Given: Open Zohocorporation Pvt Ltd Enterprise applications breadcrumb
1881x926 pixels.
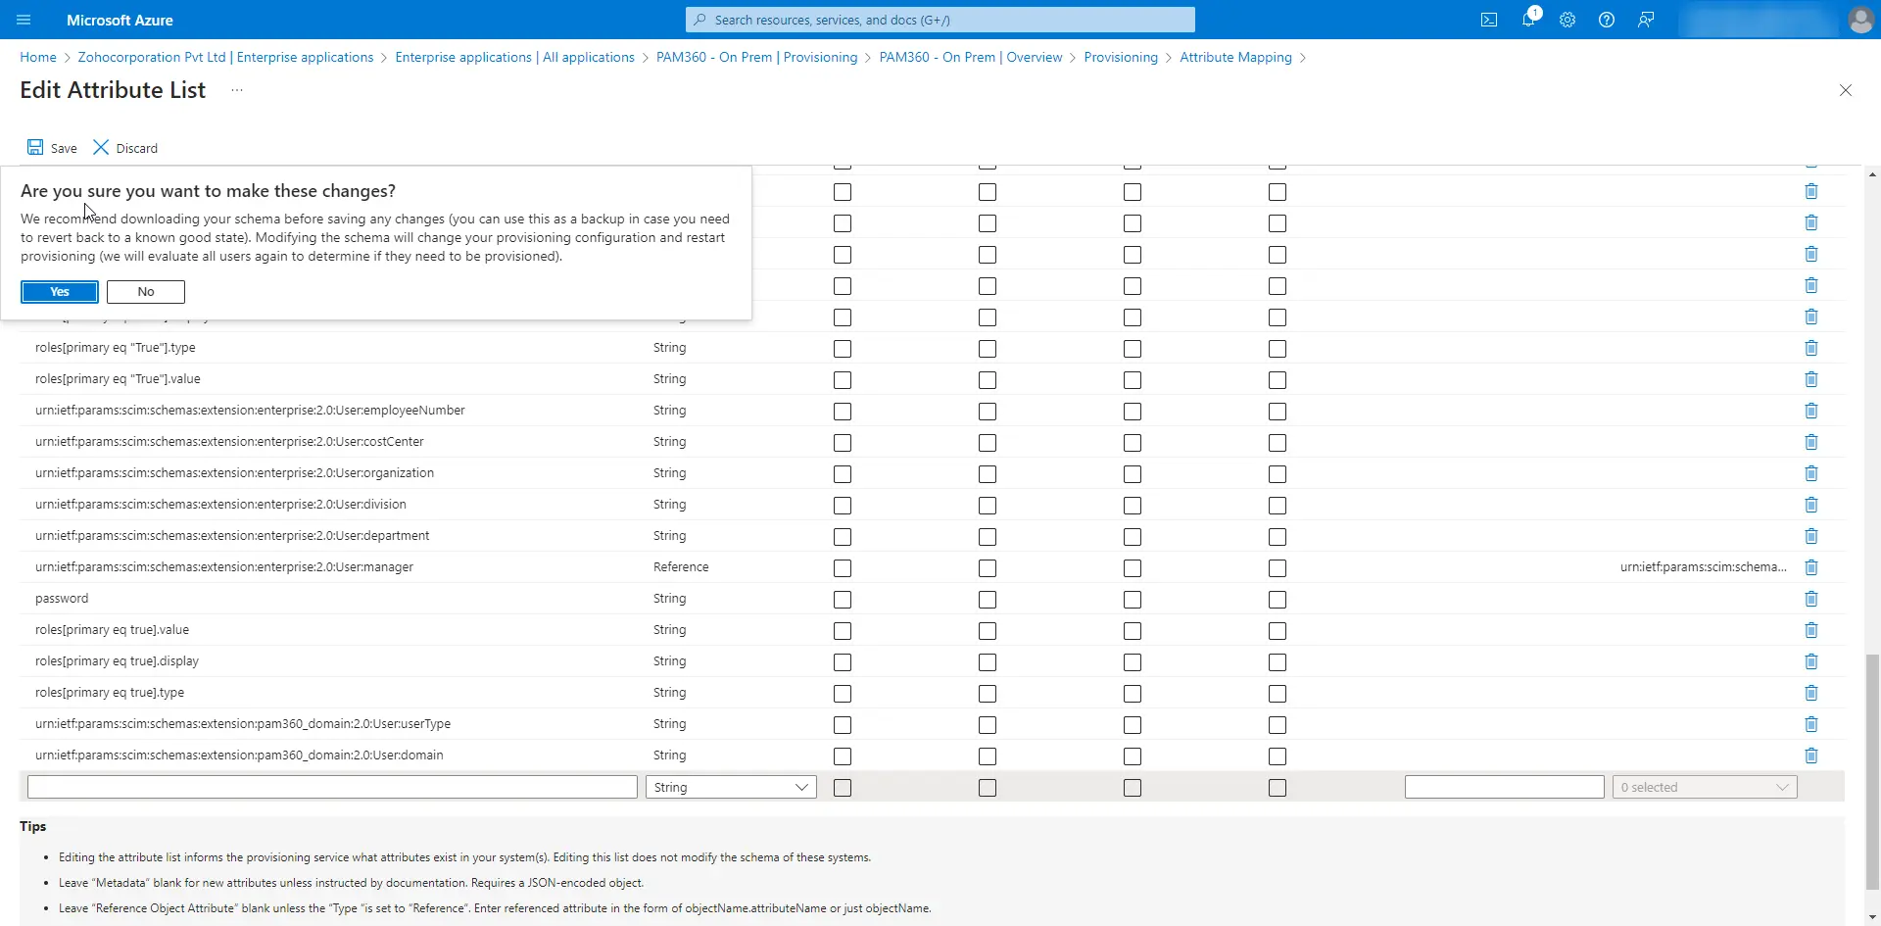Looking at the screenshot, I should tap(225, 57).
